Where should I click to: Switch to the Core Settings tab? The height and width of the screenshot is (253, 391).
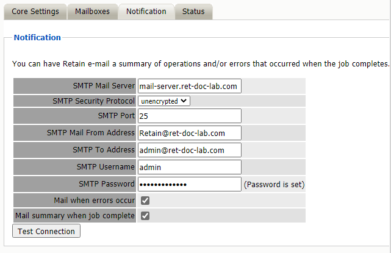(35, 12)
